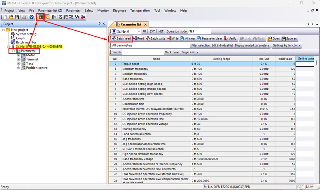Open the Monitor menu
The image size is (320, 190).
(x=103, y=11)
